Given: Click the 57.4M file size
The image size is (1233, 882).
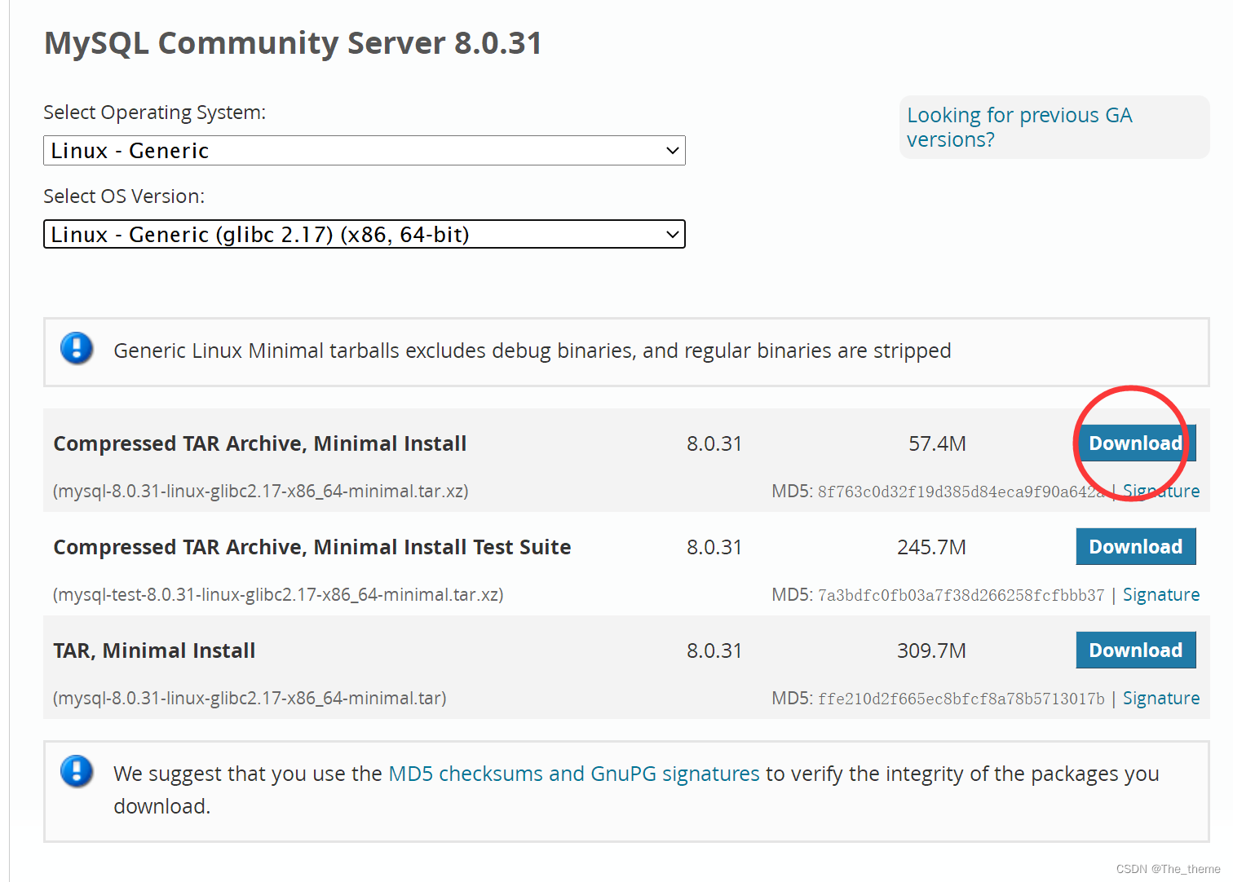Looking at the screenshot, I should point(937,444).
